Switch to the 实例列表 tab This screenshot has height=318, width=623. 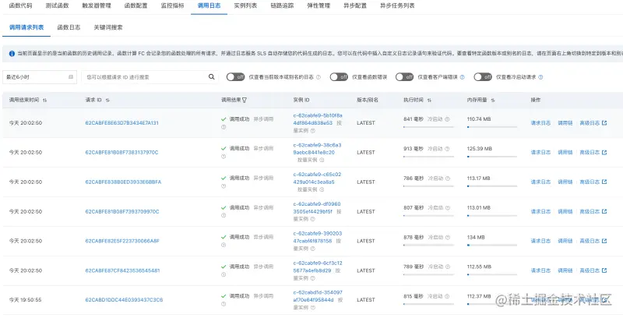[245, 5]
